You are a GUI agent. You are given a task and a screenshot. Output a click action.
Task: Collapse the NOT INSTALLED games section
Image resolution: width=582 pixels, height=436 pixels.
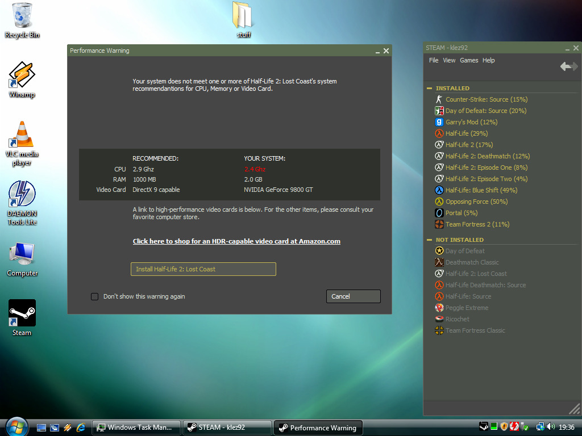(x=430, y=240)
